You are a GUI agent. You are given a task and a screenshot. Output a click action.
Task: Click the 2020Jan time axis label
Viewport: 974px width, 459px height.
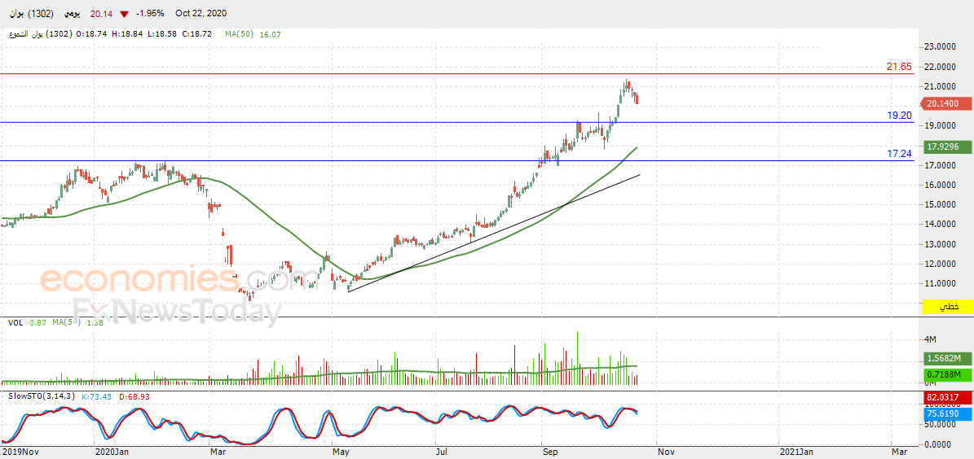coord(112,452)
